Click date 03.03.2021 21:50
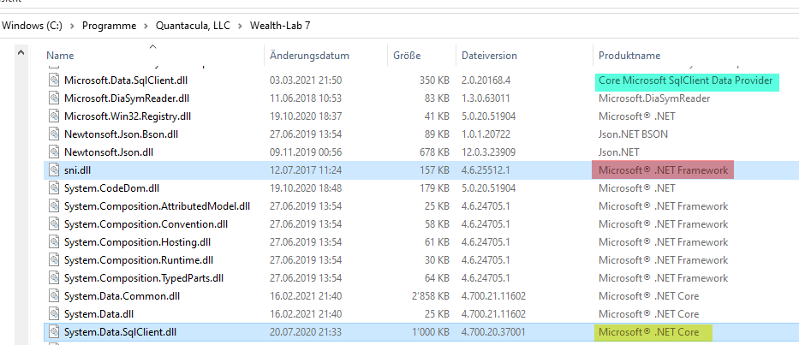799x345 pixels. pyautogui.click(x=306, y=80)
